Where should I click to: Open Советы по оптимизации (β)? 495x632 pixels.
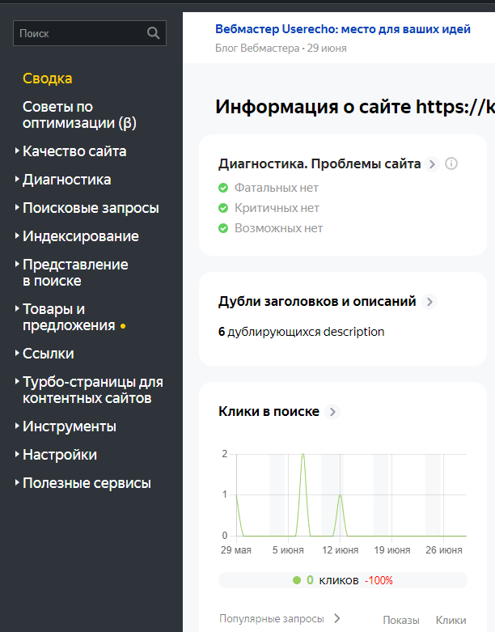point(80,115)
